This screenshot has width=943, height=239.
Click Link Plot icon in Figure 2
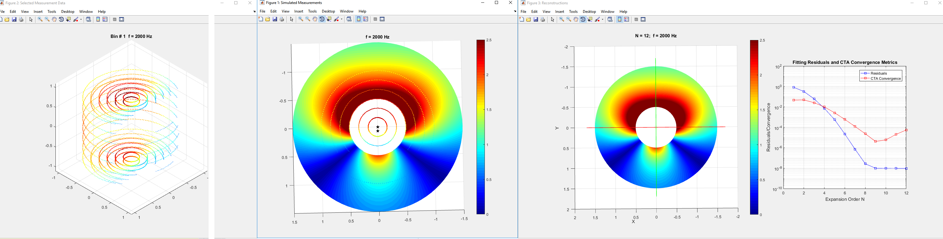(x=88, y=19)
